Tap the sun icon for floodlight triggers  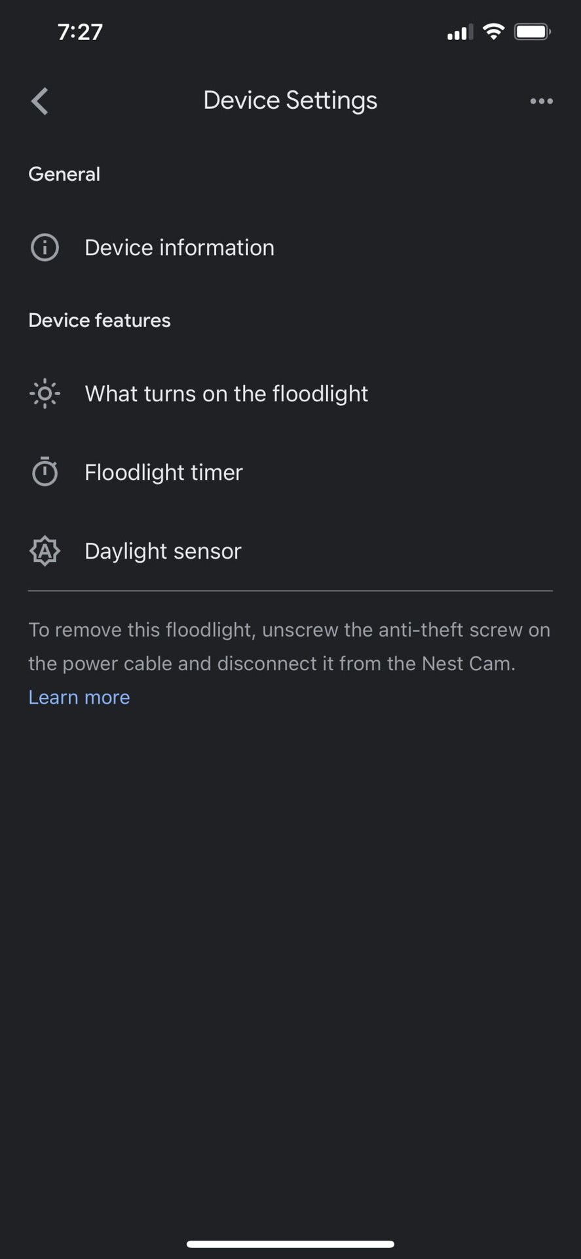click(x=45, y=394)
